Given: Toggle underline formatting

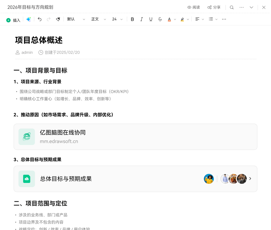Looking at the screenshot, I should [151, 19].
